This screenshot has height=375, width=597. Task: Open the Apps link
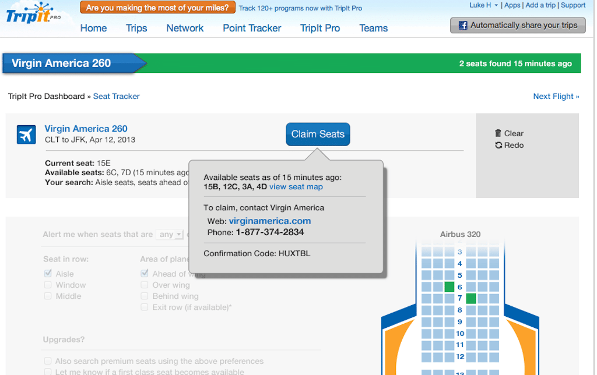(512, 5)
